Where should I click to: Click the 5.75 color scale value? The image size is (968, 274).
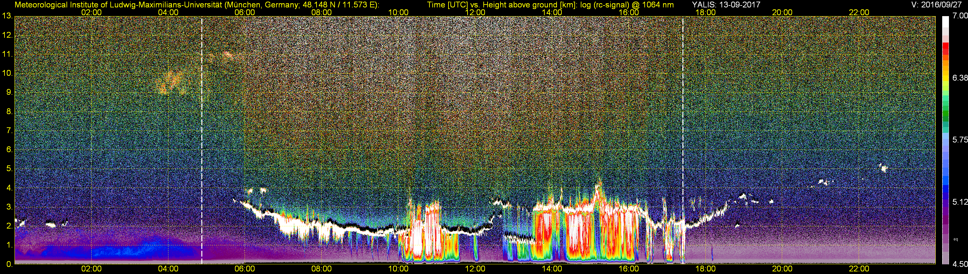tap(960, 140)
